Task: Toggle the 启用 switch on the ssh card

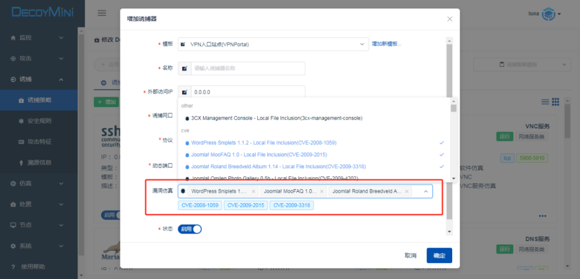Action: point(110,215)
